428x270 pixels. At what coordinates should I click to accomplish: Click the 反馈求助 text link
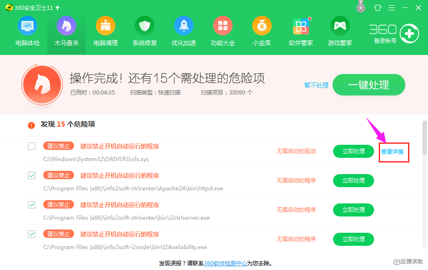pyautogui.click(x=412, y=262)
